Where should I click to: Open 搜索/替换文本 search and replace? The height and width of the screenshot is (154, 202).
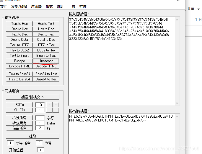[33, 97]
